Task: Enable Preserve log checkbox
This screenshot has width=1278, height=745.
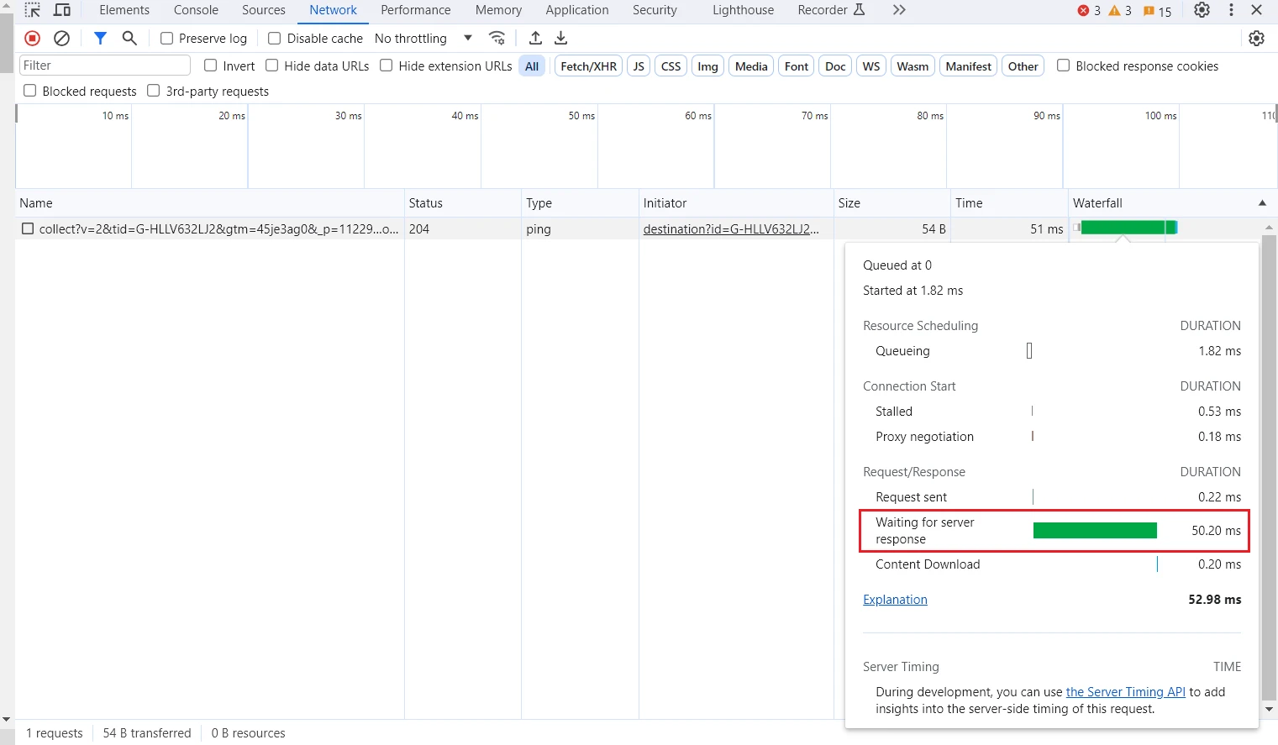Action: (x=166, y=39)
